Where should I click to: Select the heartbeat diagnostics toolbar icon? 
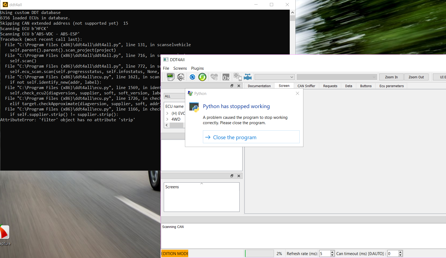tap(214, 77)
